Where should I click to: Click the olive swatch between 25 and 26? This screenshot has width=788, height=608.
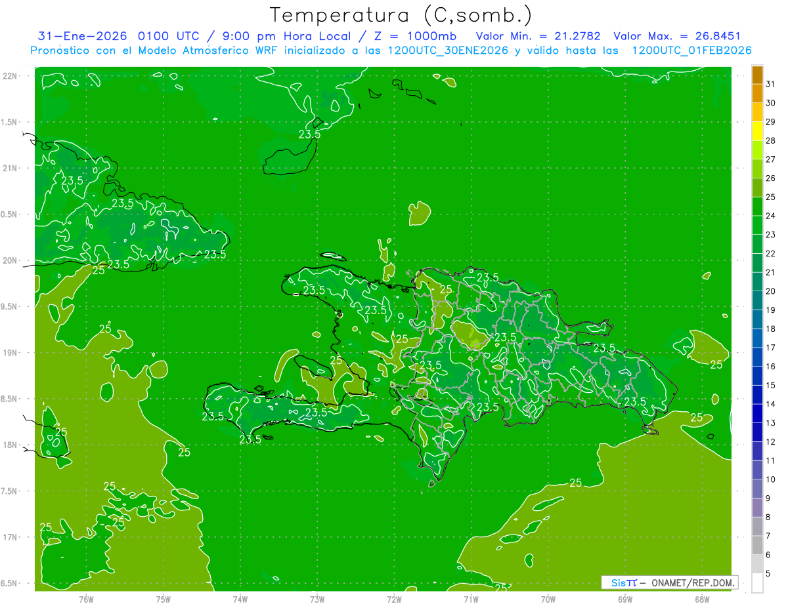[757, 188]
